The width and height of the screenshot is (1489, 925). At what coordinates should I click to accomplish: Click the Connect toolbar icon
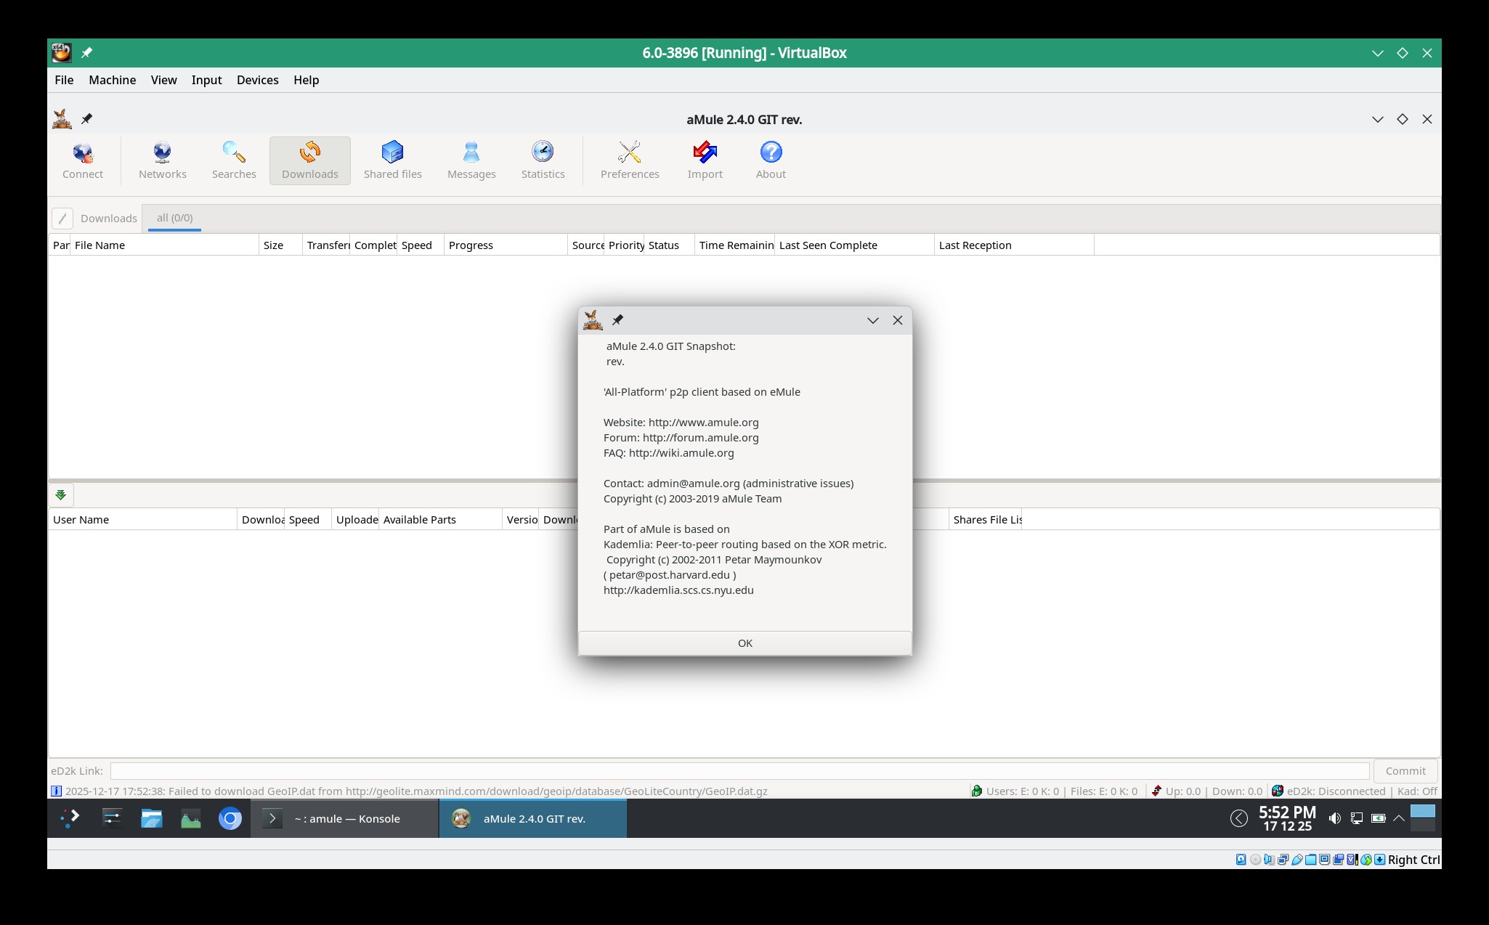coord(83,160)
